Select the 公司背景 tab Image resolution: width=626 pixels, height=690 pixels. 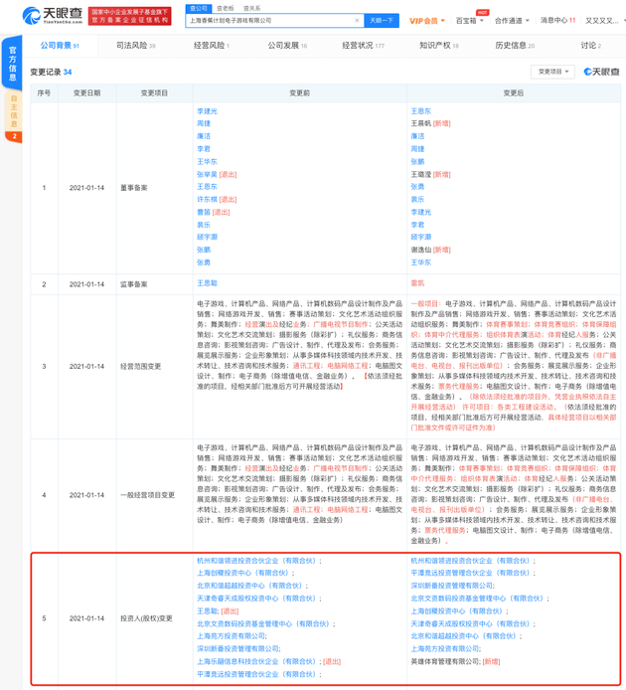[60, 45]
